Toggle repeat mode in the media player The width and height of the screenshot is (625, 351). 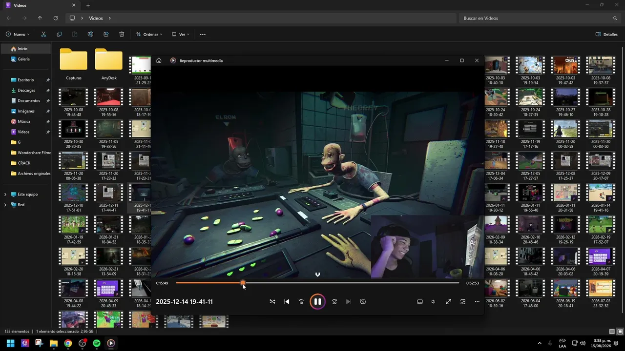pyautogui.click(x=363, y=302)
